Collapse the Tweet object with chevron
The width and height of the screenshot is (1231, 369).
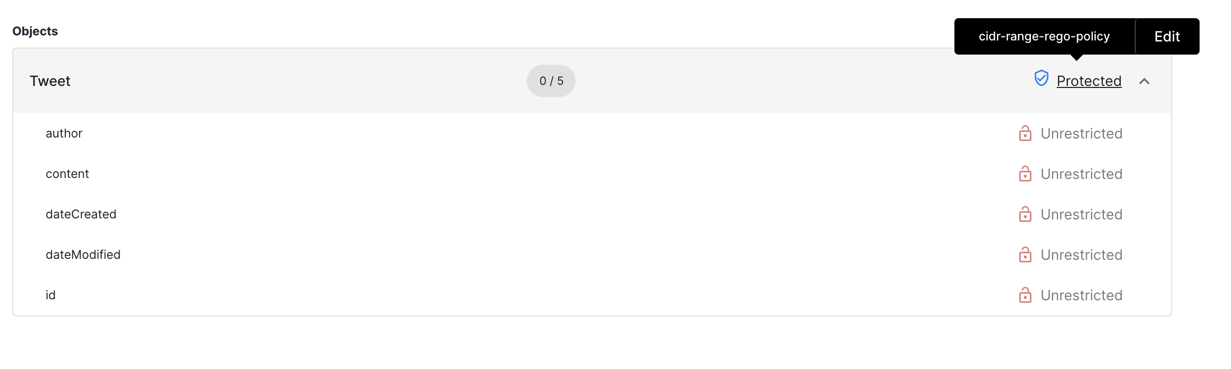pyautogui.click(x=1144, y=81)
